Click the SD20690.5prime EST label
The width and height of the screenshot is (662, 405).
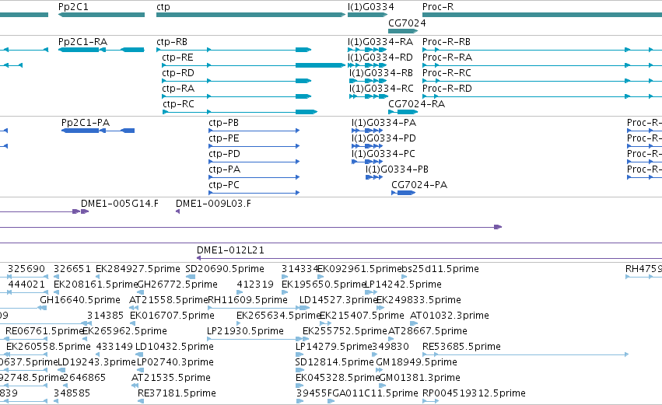coord(225,269)
